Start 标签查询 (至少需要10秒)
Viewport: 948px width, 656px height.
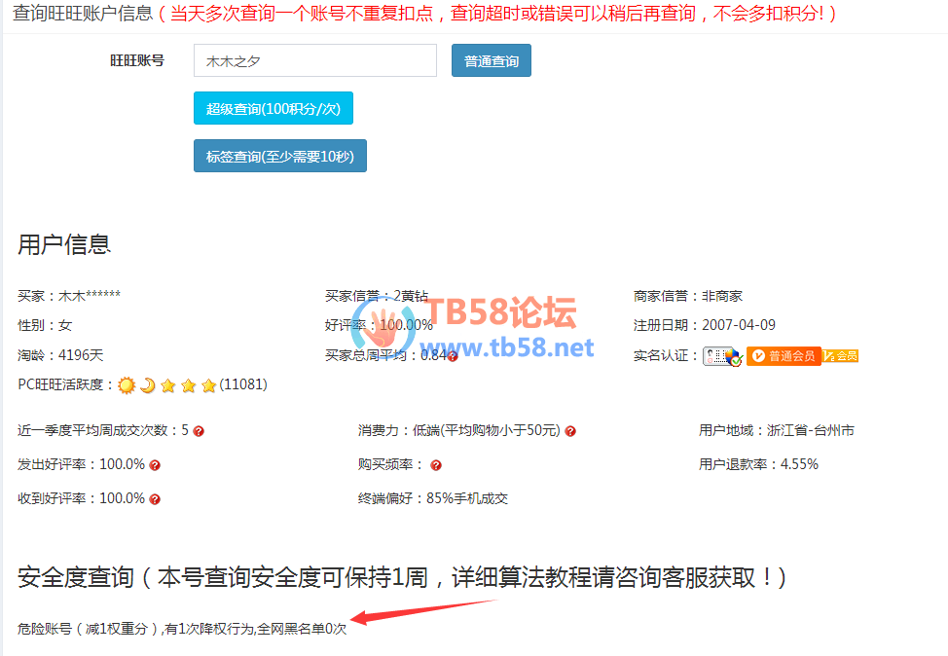click(279, 156)
